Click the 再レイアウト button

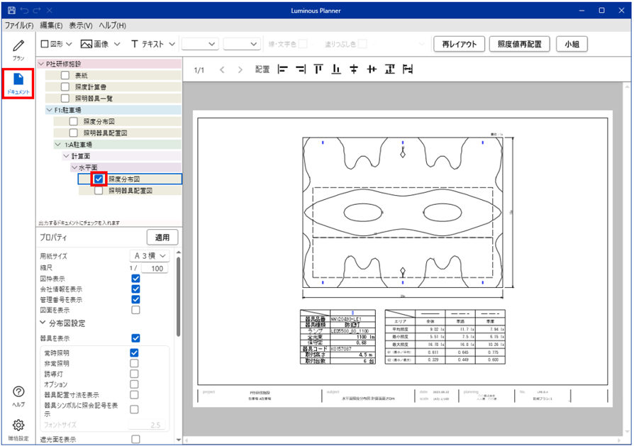tap(459, 44)
